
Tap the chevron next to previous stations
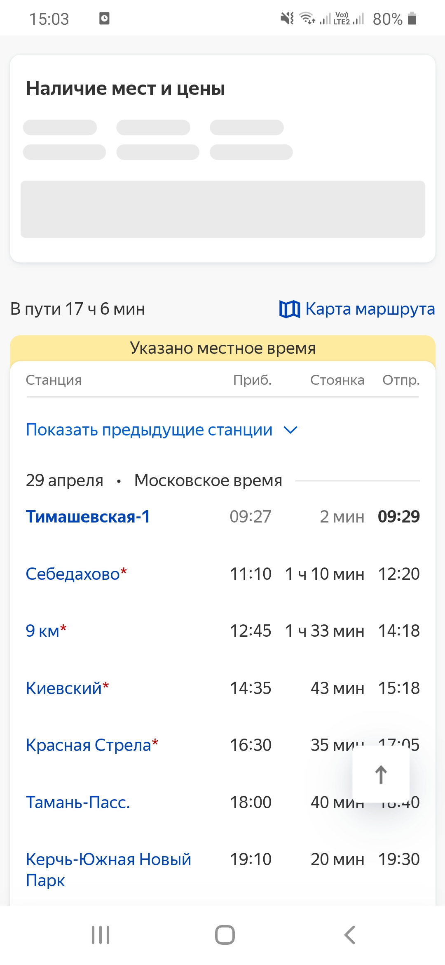pyautogui.click(x=290, y=430)
